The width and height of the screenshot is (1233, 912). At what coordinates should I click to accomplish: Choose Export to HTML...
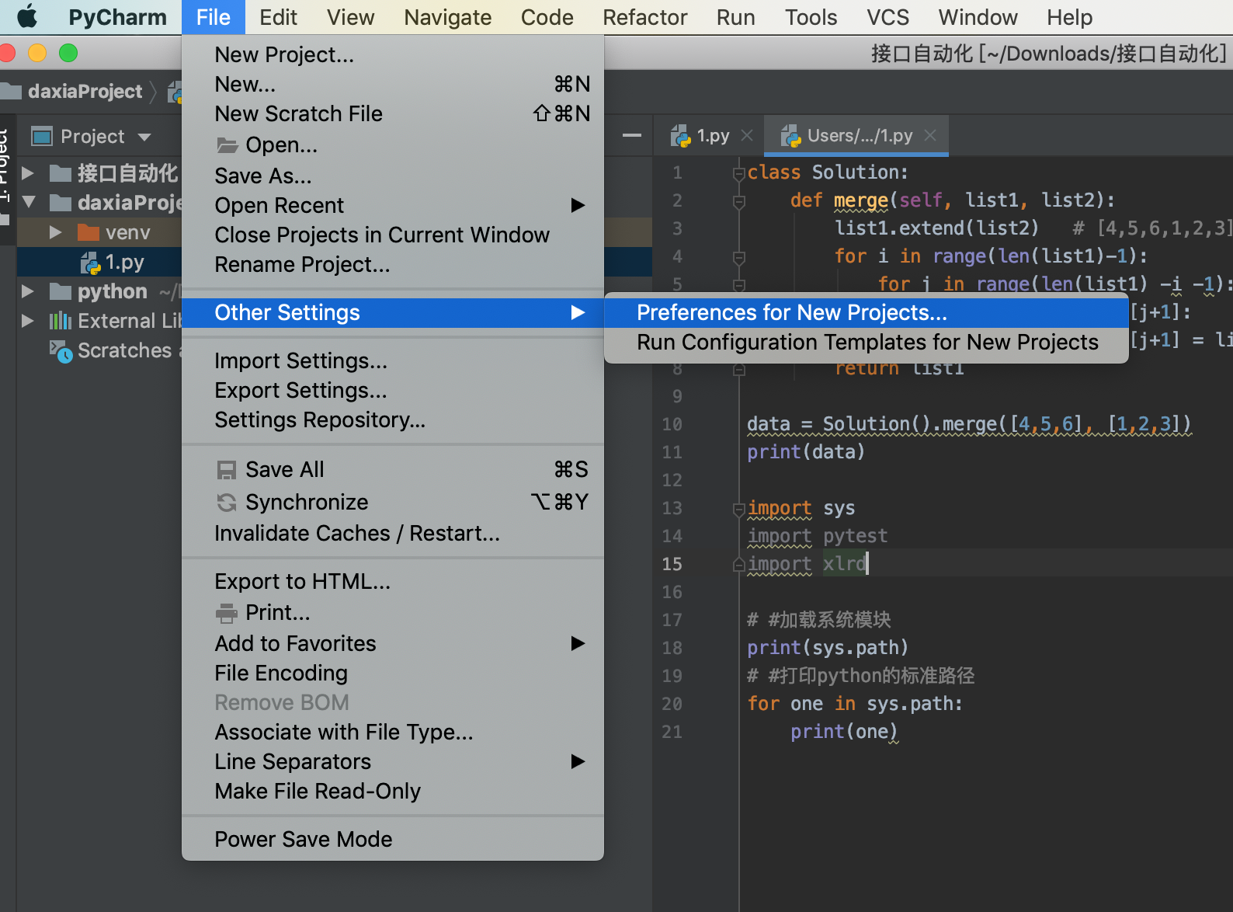pos(393,582)
